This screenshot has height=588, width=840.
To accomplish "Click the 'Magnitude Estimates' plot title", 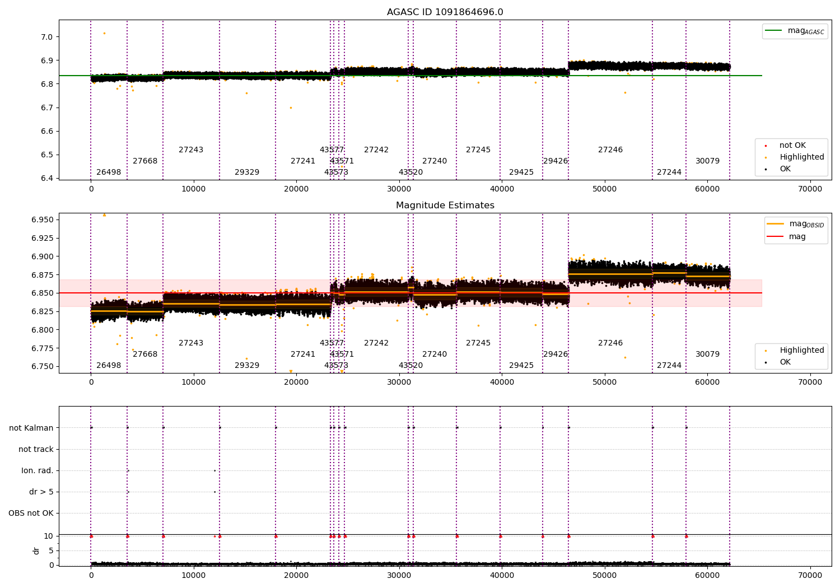I will click(x=445, y=206).
